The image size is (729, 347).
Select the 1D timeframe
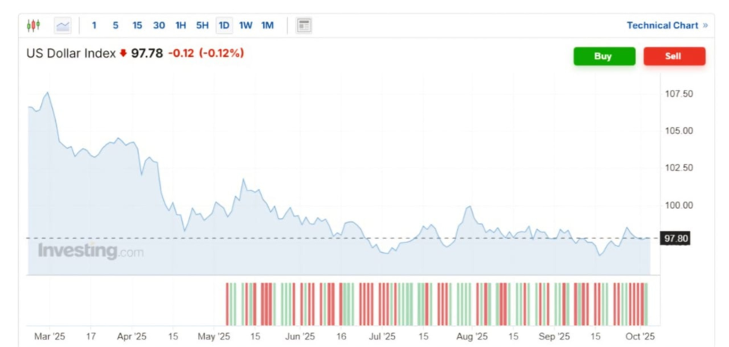[224, 25]
